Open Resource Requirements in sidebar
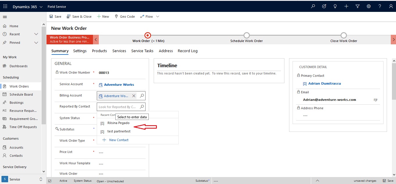396x184 pixels. pos(23,111)
